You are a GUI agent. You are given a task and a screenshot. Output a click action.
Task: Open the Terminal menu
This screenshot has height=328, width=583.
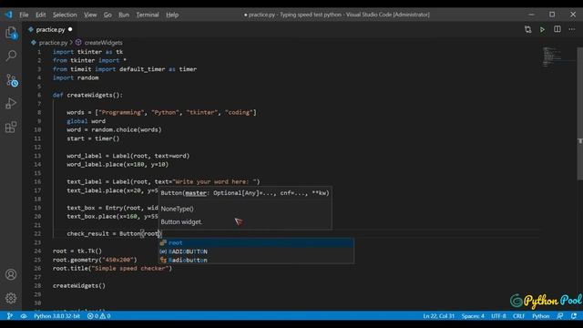tap(148, 15)
